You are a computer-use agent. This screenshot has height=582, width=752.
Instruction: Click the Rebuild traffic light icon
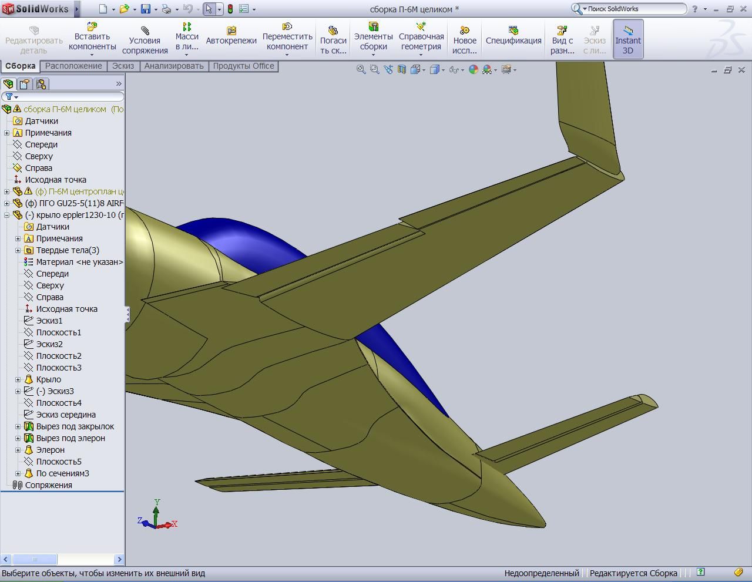click(230, 9)
